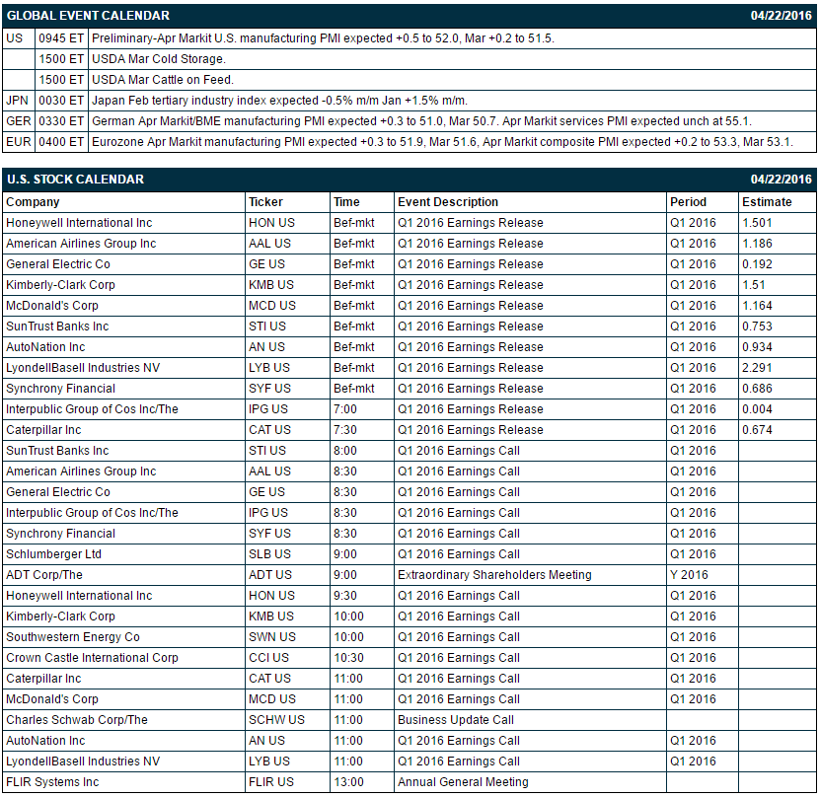Viewport: 820px width, 798px height.
Task: Click the 7:00 time for Interpublic Group
Action: pyautogui.click(x=345, y=409)
